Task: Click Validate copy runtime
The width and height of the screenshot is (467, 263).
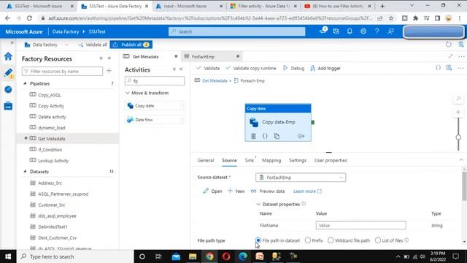Action: click(251, 68)
